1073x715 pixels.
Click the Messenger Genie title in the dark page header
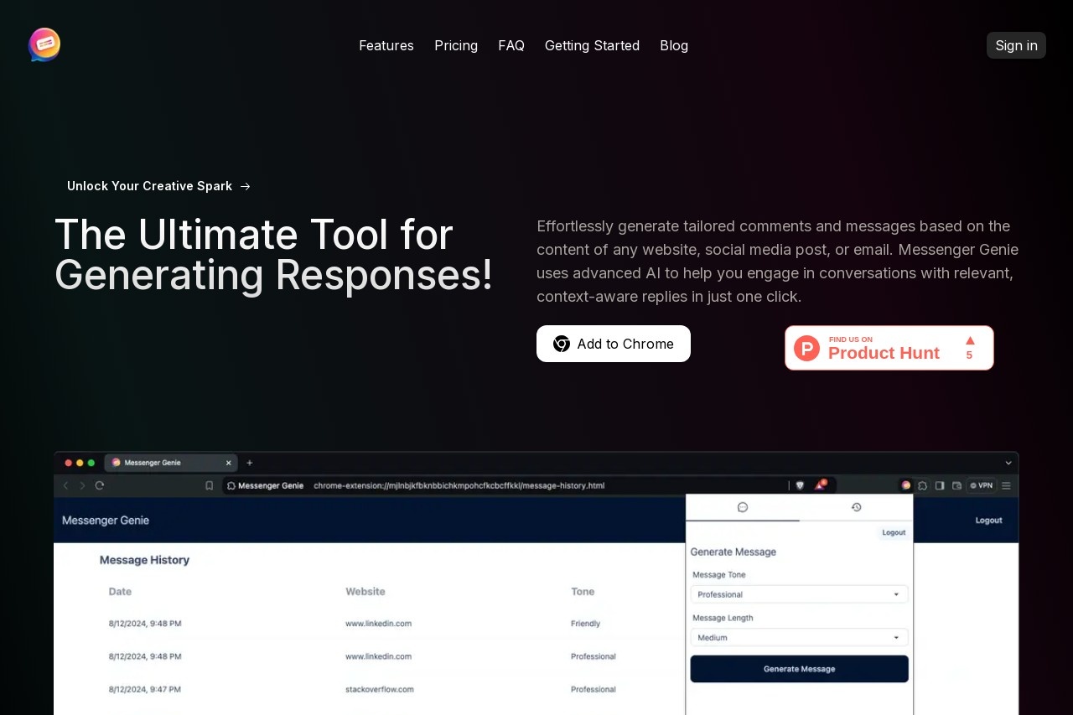click(106, 521)
